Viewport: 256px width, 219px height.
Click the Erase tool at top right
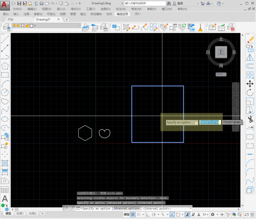[250, 39]
